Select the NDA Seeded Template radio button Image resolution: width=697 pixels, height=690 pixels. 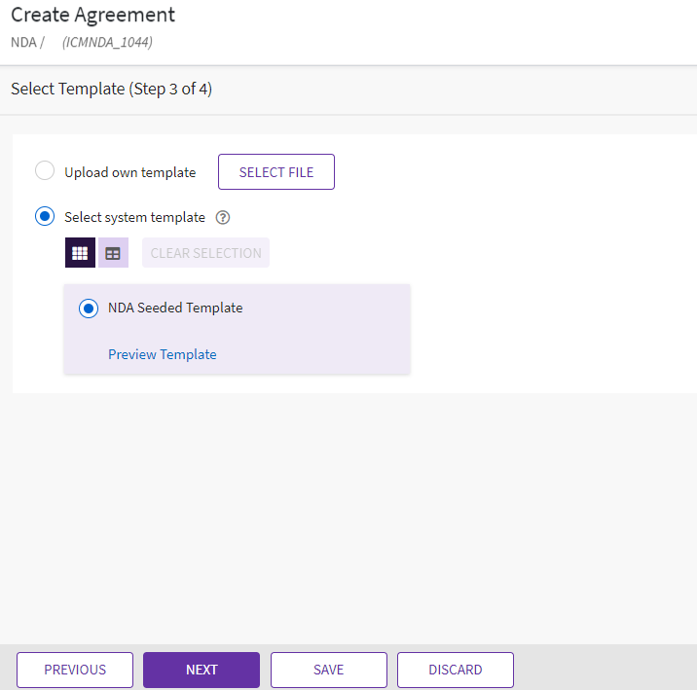coord(89,309)
